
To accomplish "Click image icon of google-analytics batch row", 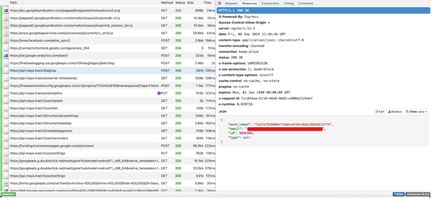I will [6, 56].
